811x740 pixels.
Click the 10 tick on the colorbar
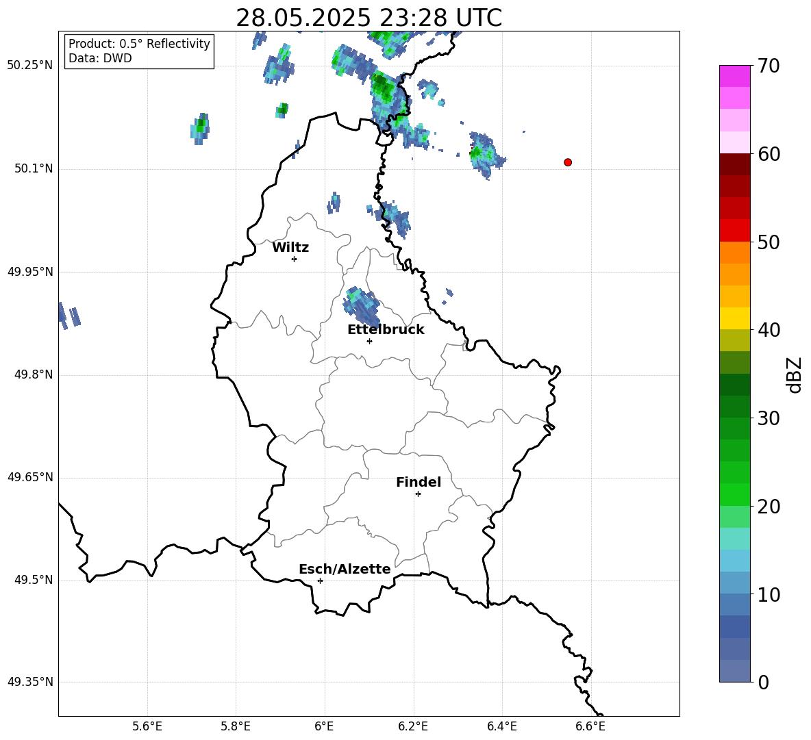tap(769, 594)
